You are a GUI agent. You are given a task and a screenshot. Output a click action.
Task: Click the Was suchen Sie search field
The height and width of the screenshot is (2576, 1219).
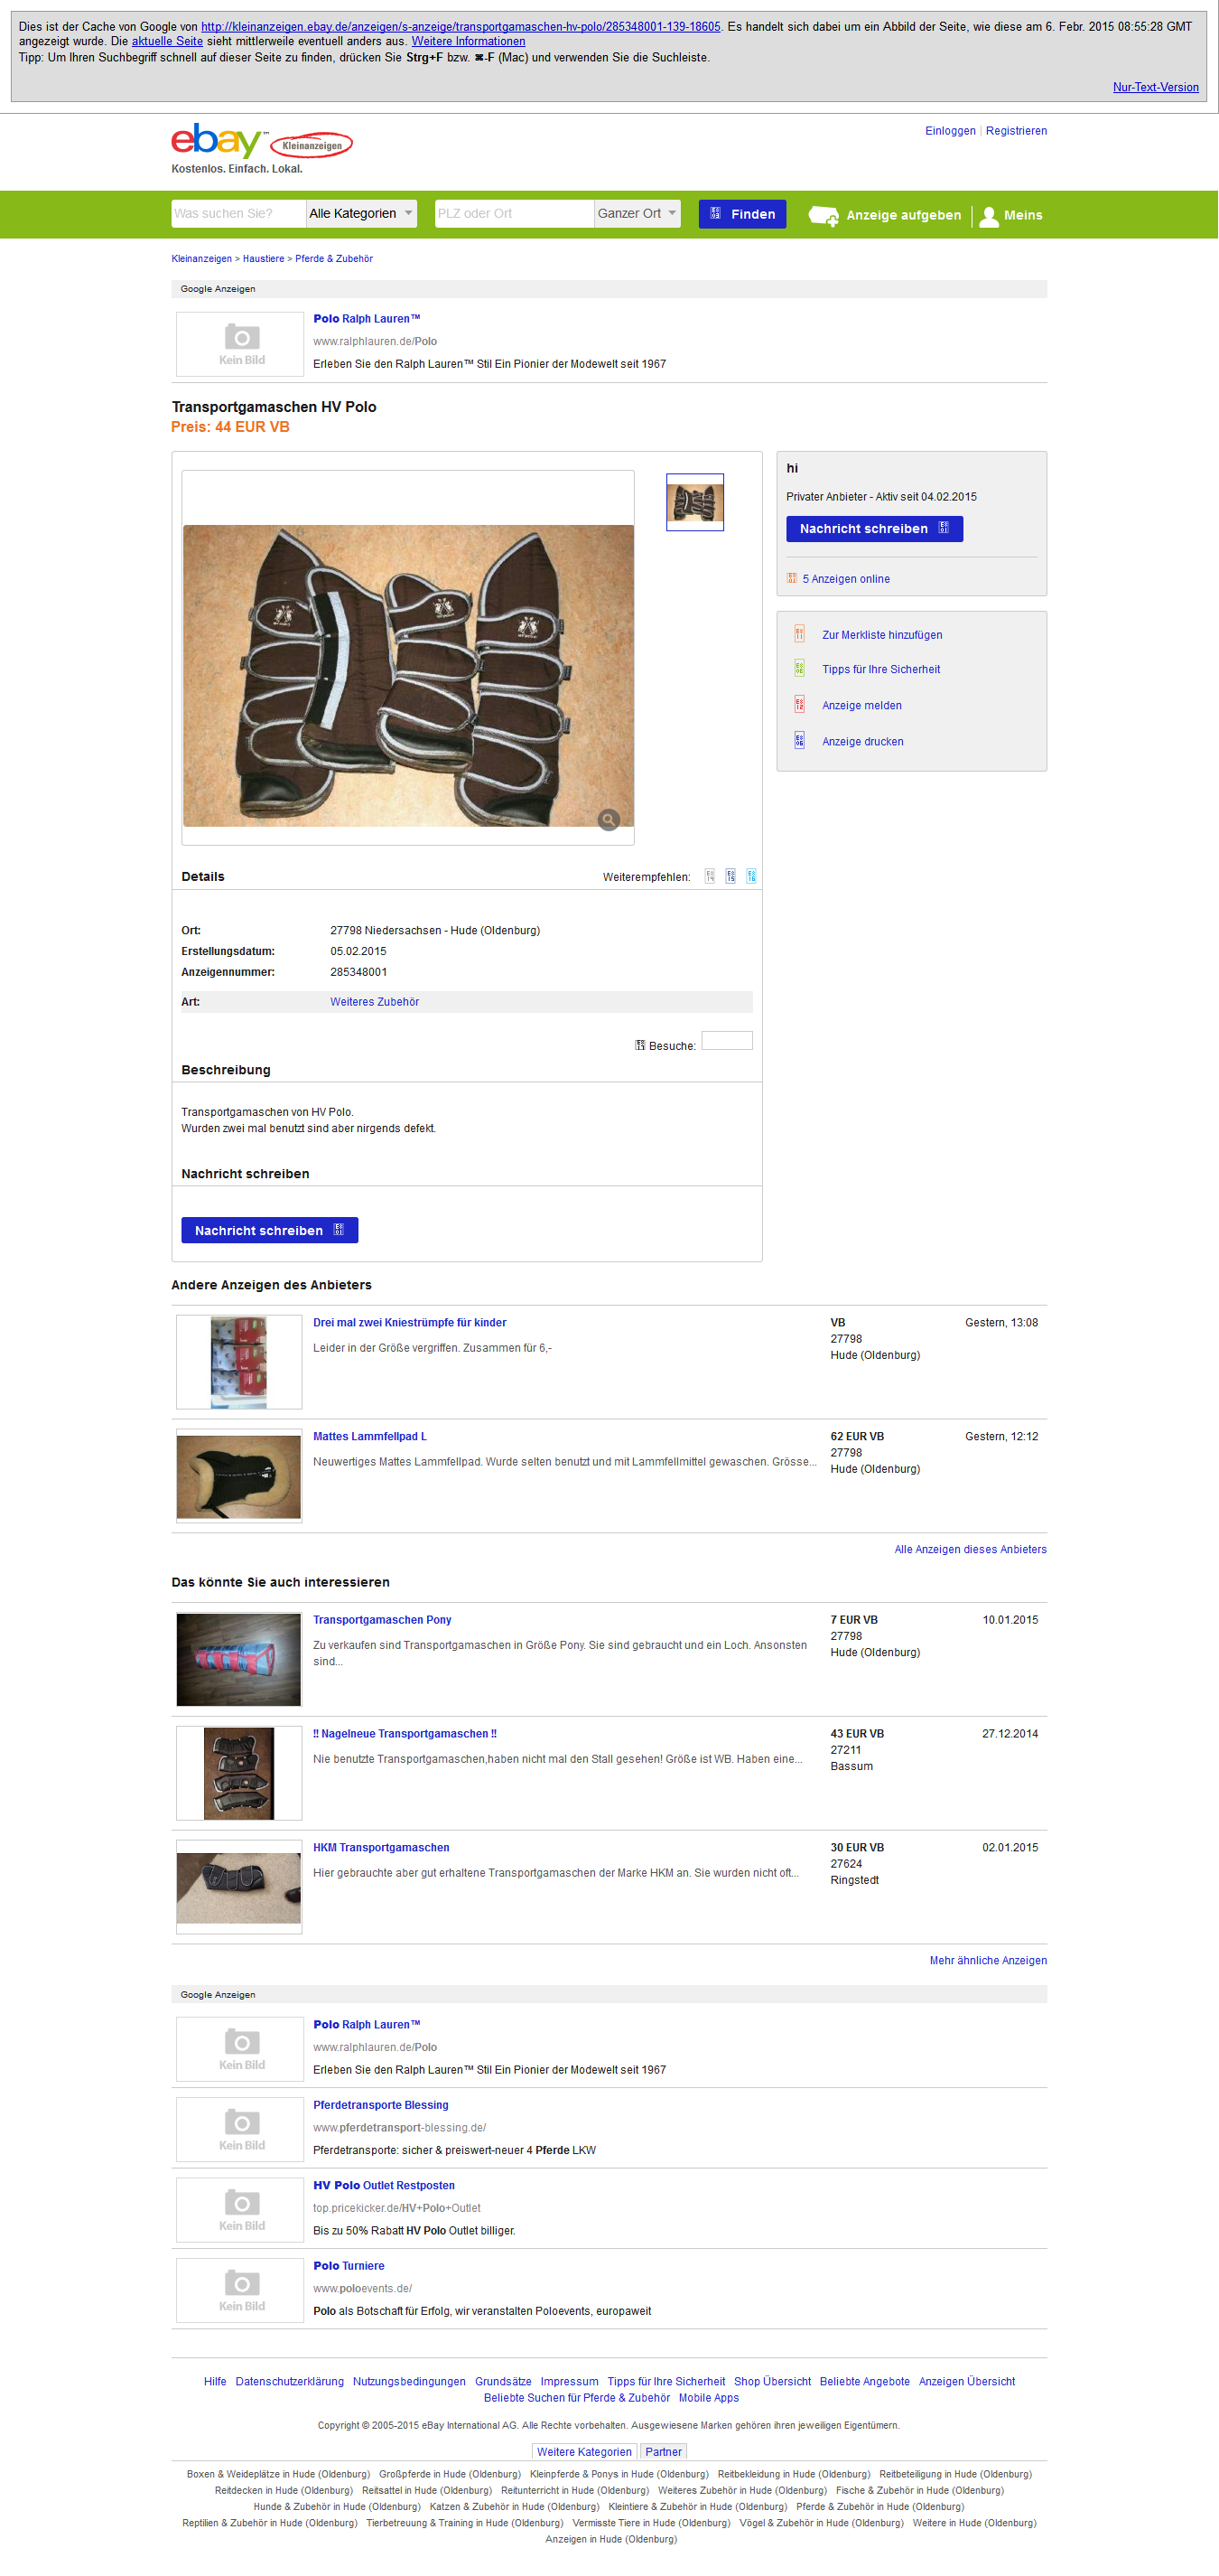[x=237, y=214]
